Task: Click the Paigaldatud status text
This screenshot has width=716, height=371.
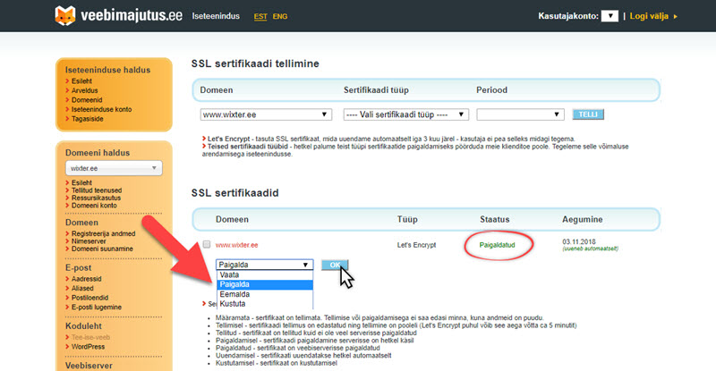Action: click(497, 245)
